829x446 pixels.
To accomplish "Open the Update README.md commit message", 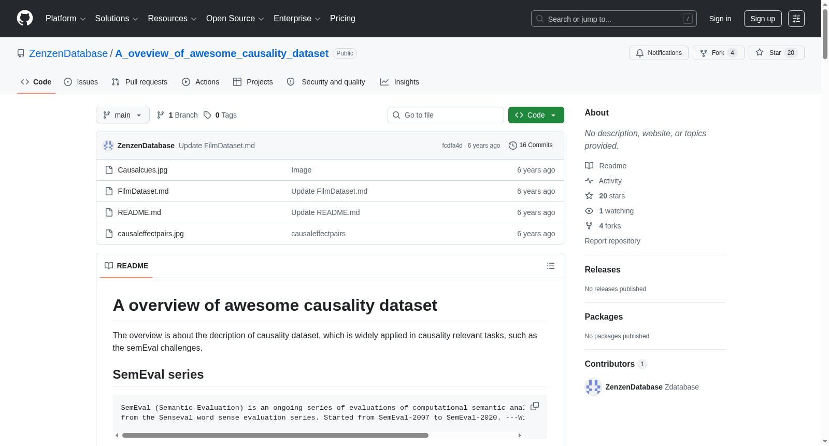I will coord(325,212).
